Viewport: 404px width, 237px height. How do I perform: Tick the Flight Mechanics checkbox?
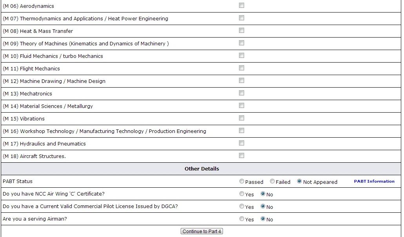(241, 68)
